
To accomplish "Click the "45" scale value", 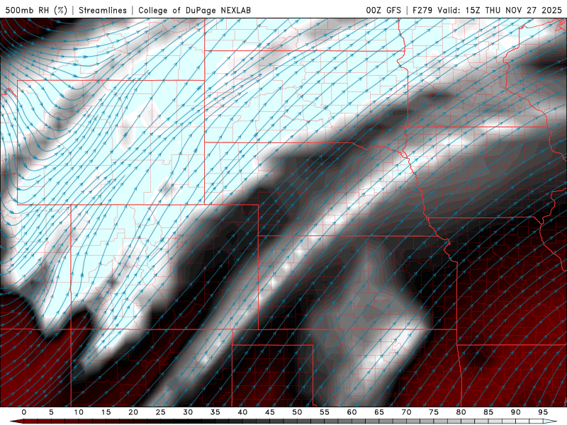I will click(x=270, y=412).
